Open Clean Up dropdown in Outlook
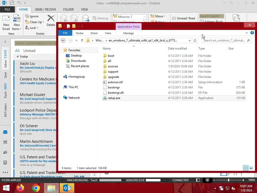The height and width of the screenshot is (193, 257). coord(35,22)
